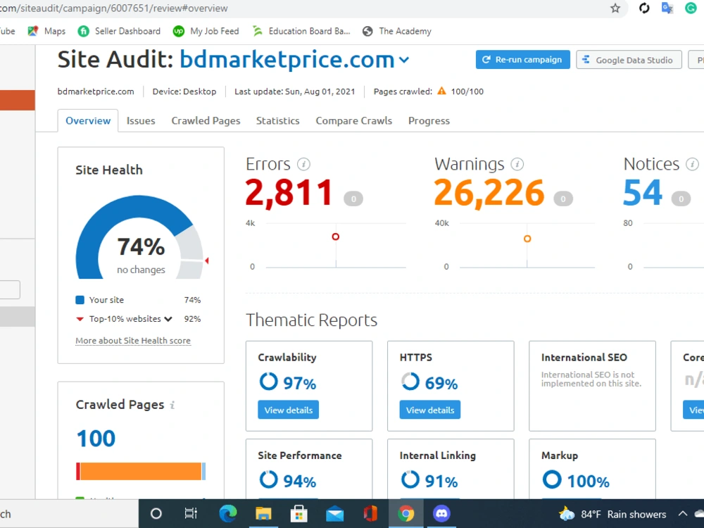This screenshot has width=704, height=528.
Task: Open Google Data Studio button
Action: tap(629, 60)
